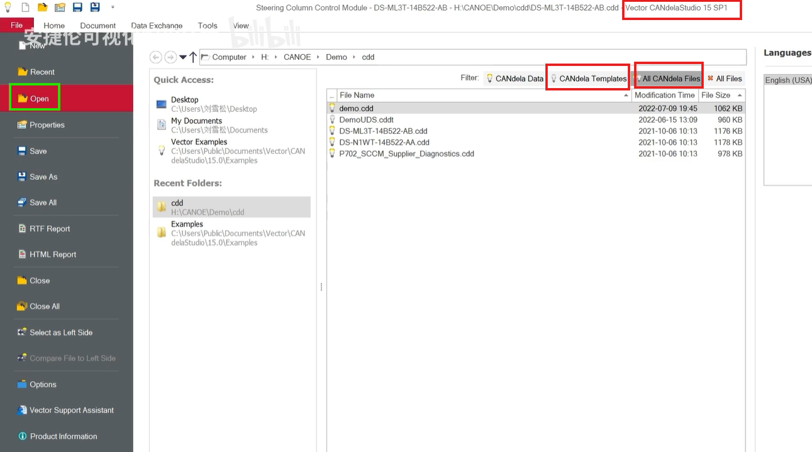Select the demo.cdd file
This screenshot has width=812, height=452.
point(536,108)
